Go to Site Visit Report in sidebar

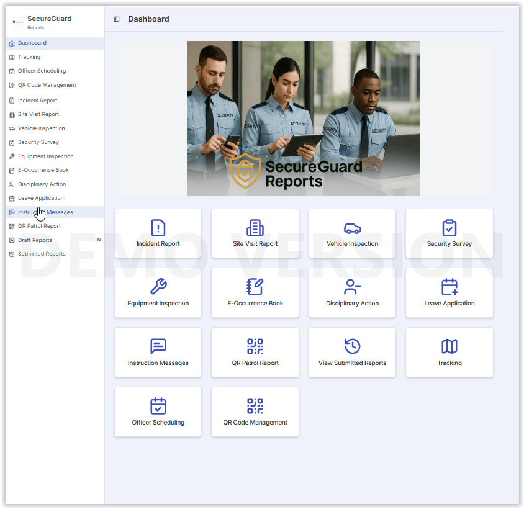55,115
